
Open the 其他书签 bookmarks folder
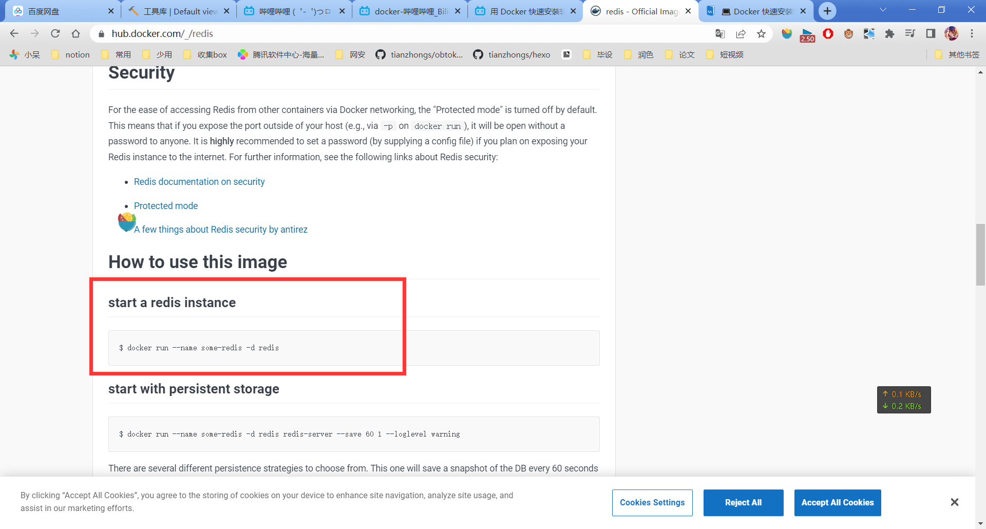pos(957,54)
